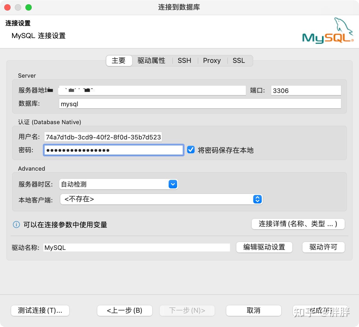Switch to the Proxy tab

(x=211, y=60)
